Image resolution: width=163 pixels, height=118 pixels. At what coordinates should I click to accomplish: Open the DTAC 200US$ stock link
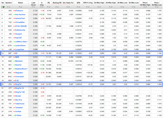pos(21,26)
